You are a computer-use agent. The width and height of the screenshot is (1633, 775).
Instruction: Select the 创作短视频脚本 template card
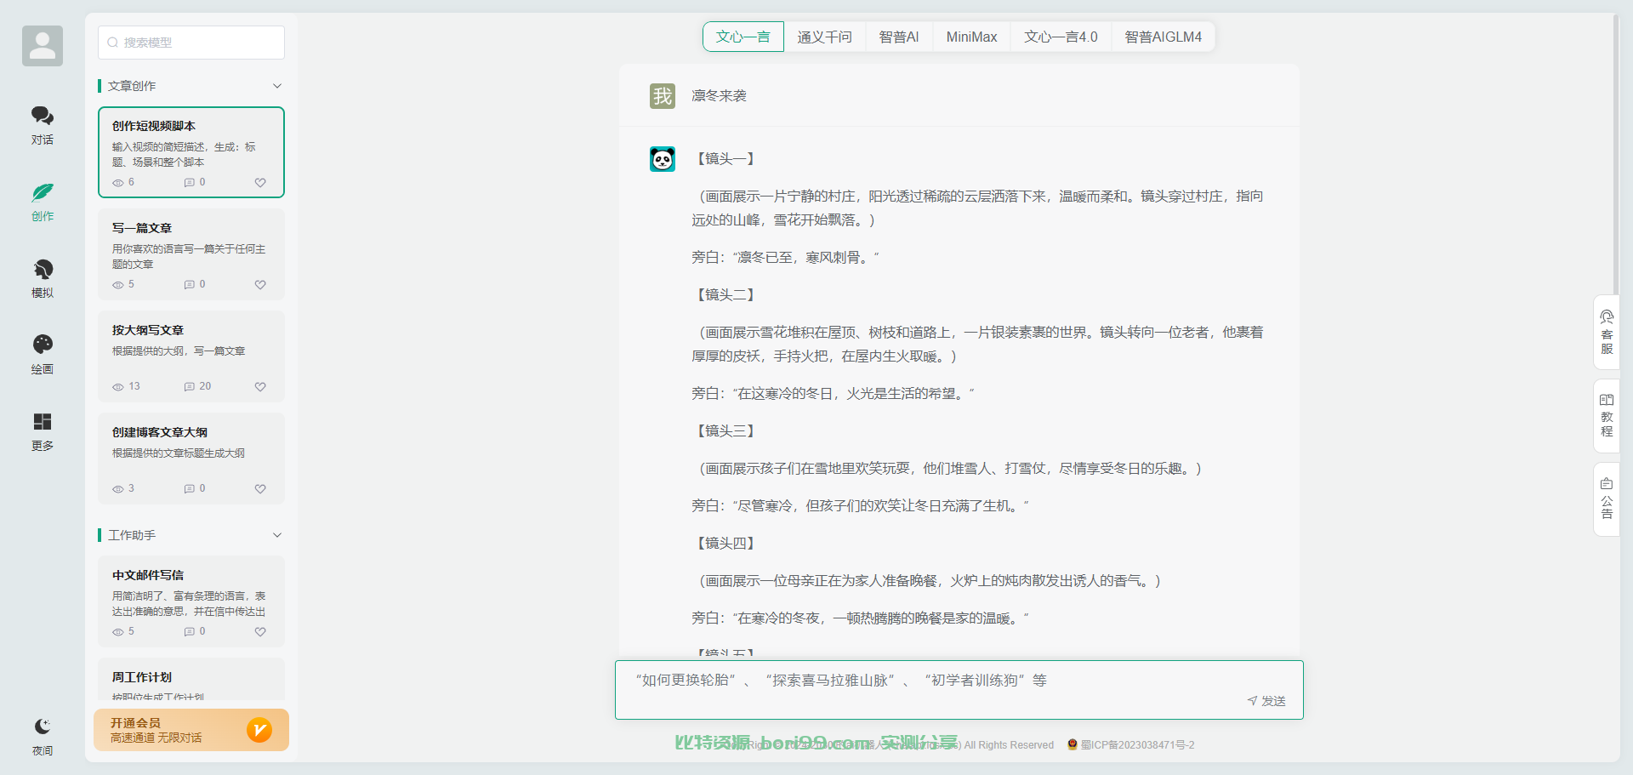(191, 152)
